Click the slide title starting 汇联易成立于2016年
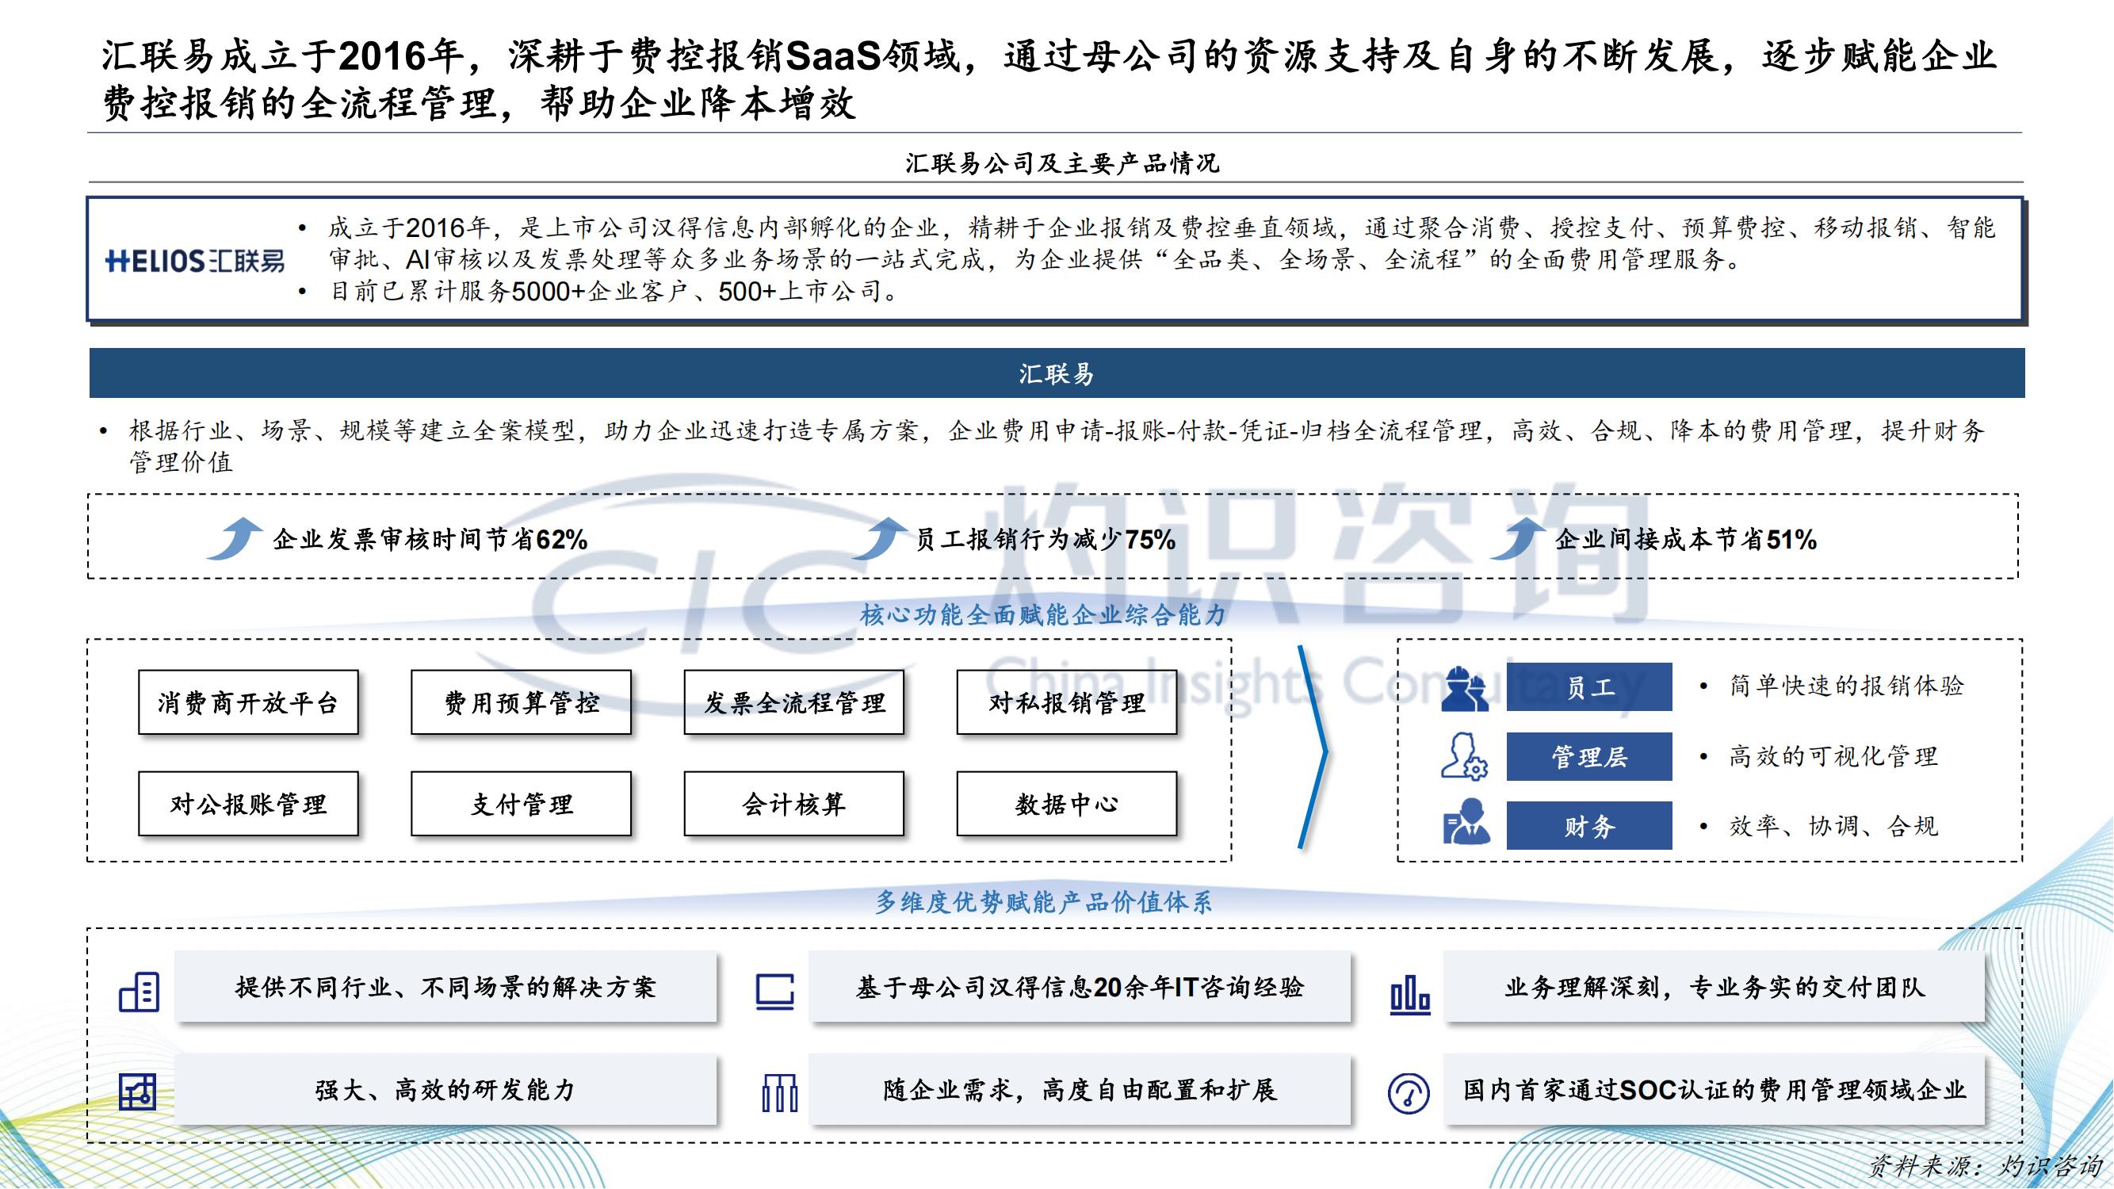The height and width of the screenshot is (1189, 2114). 1049,79
